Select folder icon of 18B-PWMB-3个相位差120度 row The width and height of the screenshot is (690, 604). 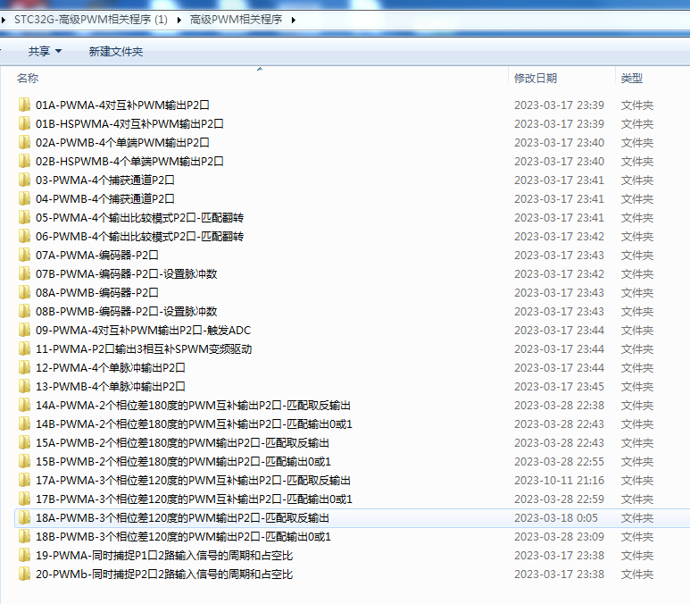coord(25,537)
